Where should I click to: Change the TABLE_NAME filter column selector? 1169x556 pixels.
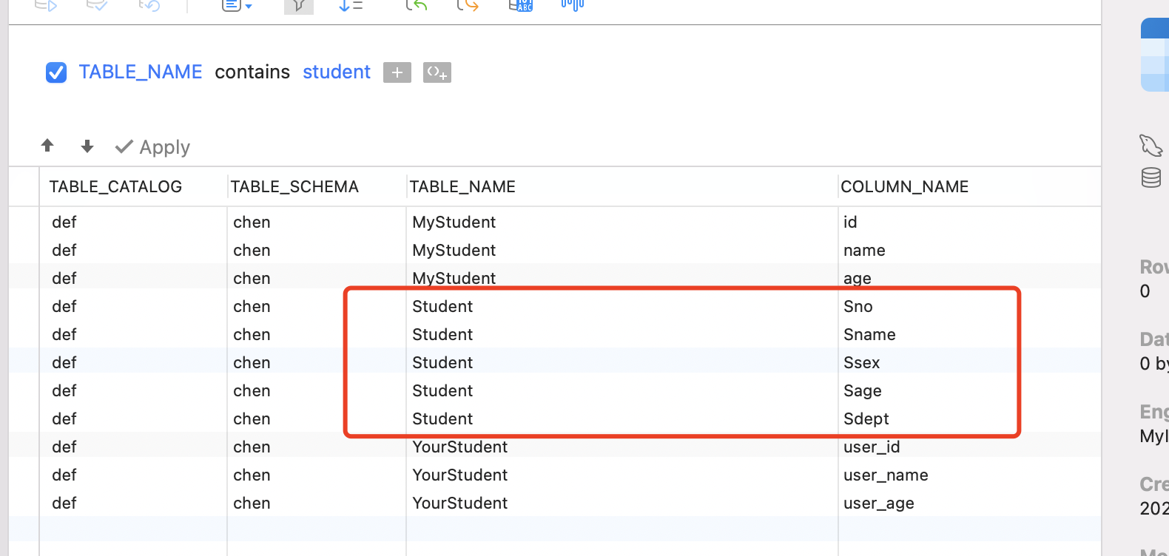point(141,72)
